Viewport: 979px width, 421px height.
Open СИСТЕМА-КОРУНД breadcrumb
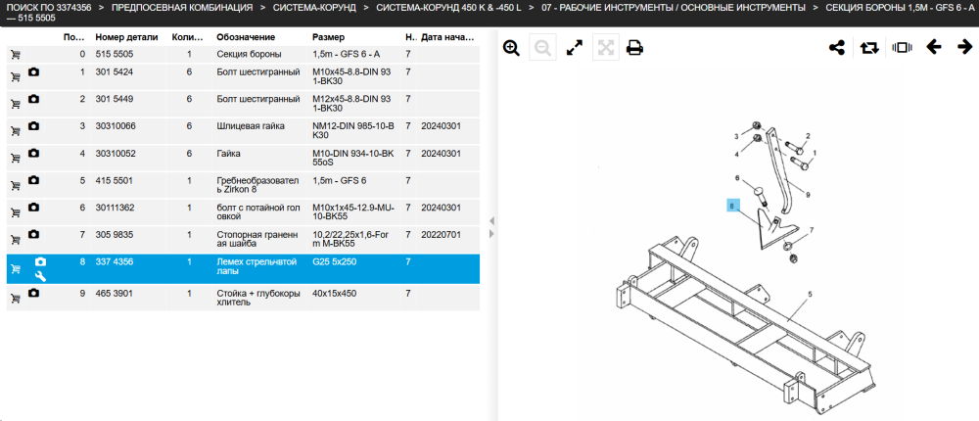314,8
